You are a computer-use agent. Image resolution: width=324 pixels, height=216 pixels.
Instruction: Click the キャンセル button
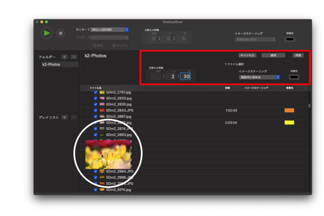tap(247, 55)
